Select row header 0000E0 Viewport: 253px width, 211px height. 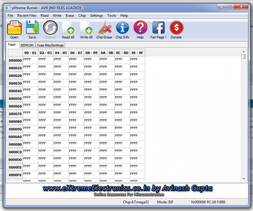click(16, 167)
